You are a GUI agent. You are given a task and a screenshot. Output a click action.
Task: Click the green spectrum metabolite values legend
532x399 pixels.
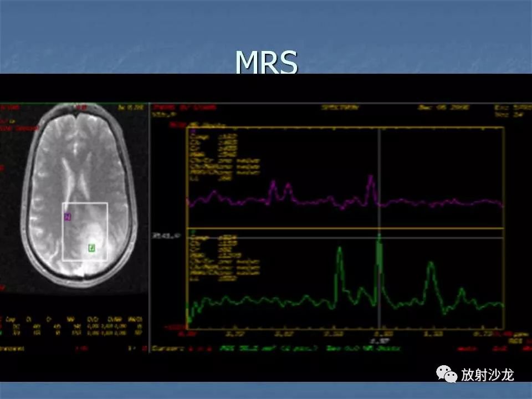pos(224,258)
